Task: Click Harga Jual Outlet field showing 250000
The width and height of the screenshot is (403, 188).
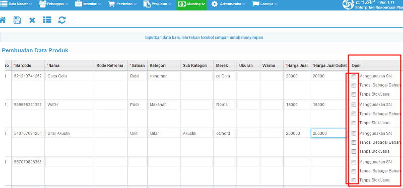Action: (329, 133)
